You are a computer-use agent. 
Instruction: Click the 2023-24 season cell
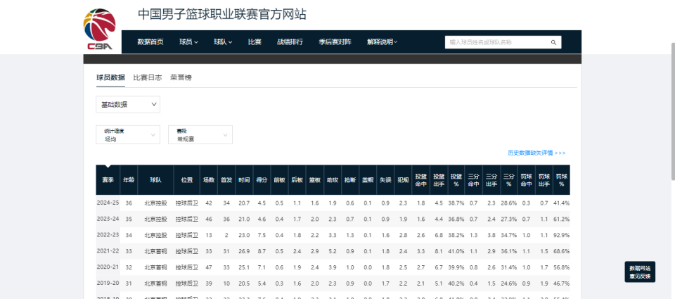108,219
